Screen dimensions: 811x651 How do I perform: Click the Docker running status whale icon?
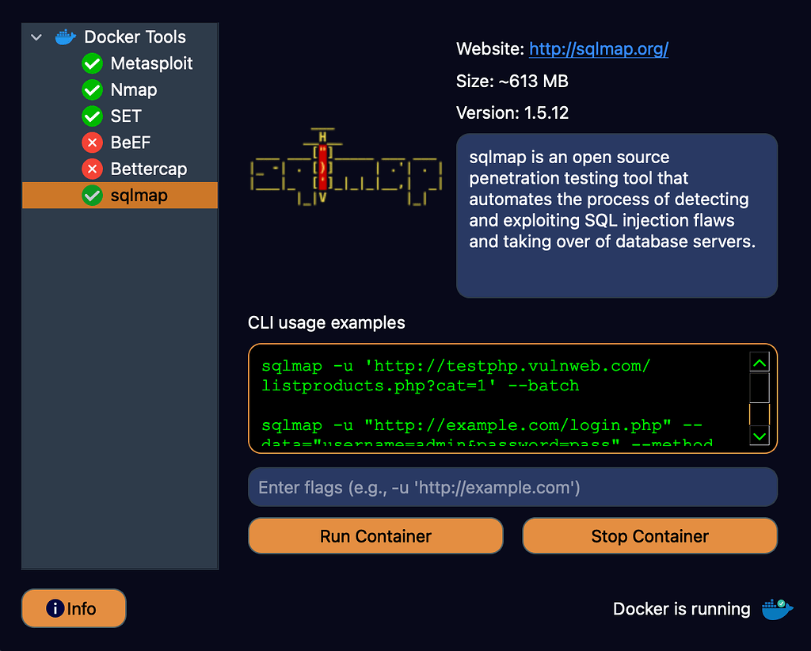point(777,609)
